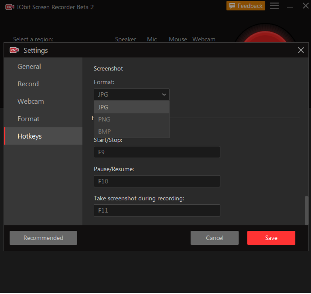The width and height of the screenshot is (311, 294).
Task: Click the 'Select a region:' label
Action: coord(33,39)
